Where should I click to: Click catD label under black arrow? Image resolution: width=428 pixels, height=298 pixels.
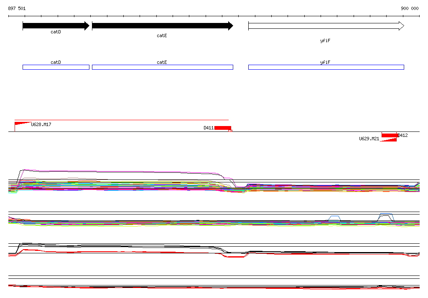click(56, 32)
